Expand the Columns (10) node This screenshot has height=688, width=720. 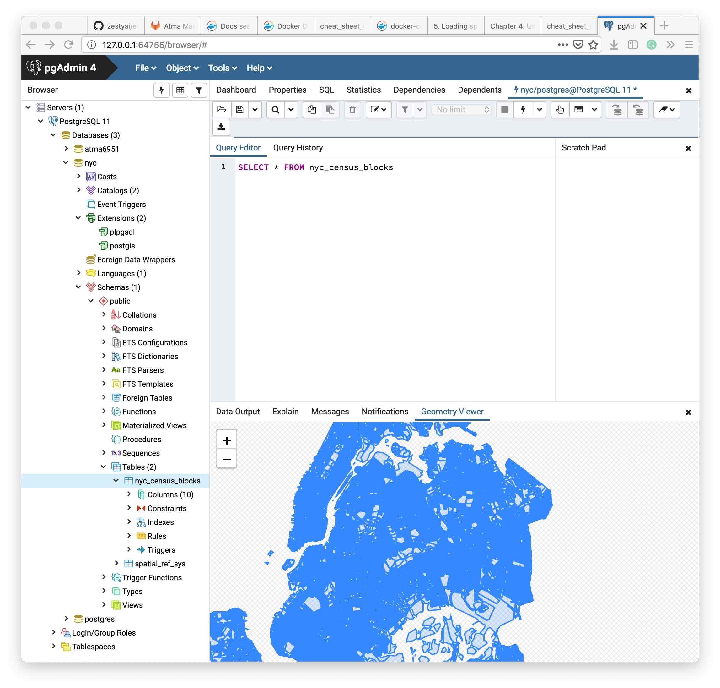point(129,494)
